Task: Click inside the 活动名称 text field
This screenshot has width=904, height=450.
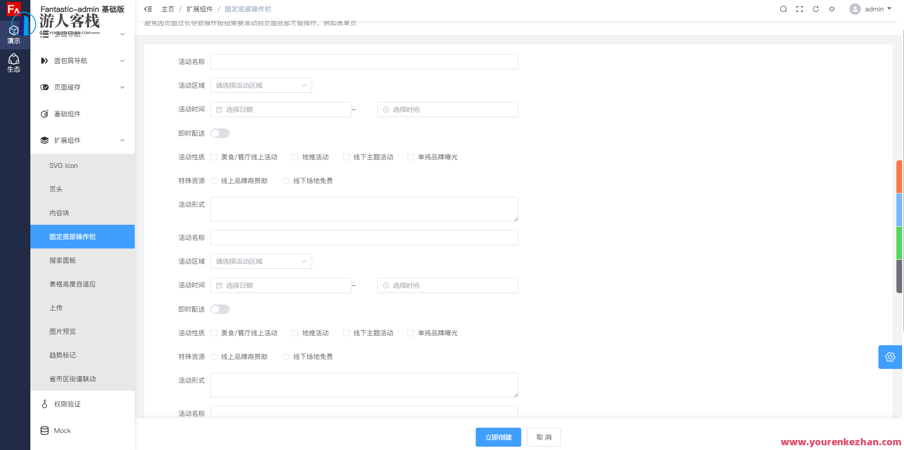Action: (364, 62)
